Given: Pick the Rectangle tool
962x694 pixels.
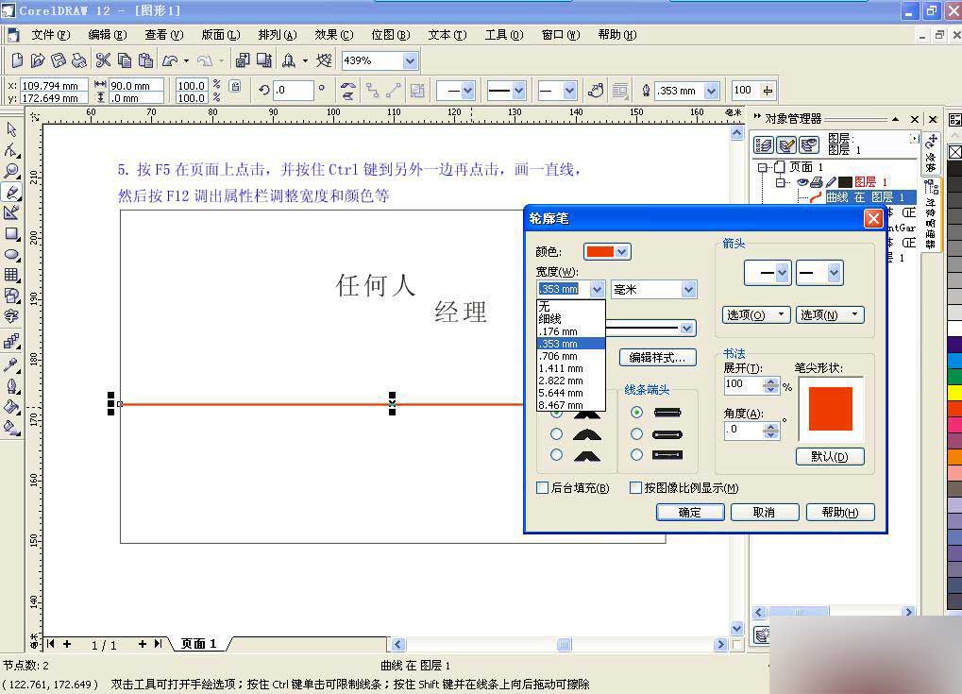Looking at the screenshot, I should click(x=11, y=234).
